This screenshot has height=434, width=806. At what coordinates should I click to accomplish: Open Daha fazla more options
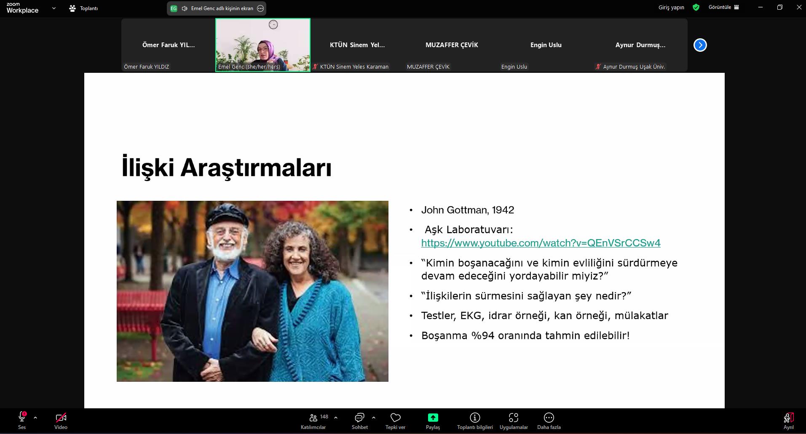click(549, 421)
